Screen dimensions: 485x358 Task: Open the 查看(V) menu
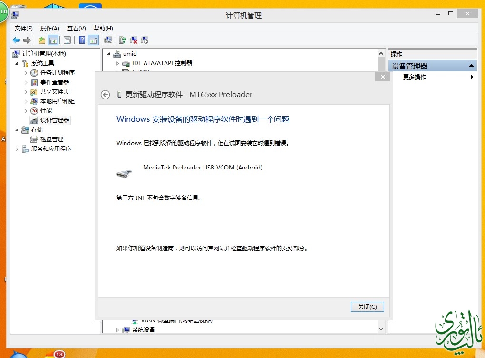pyautogui.click(x=77, y=28)
